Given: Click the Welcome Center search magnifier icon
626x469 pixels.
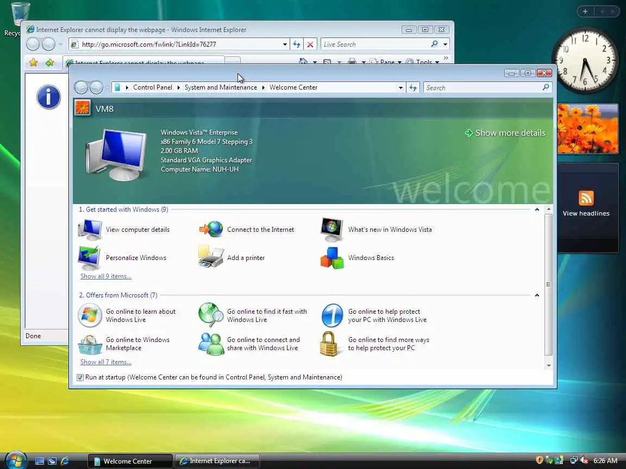Looking at the screenshot, I should [x=546, y=87].
